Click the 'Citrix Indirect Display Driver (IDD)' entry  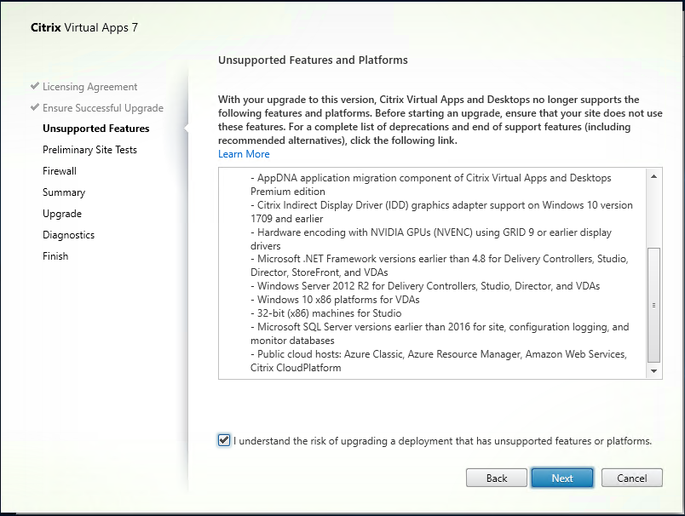pyautogui.click(x=441, y=212)
